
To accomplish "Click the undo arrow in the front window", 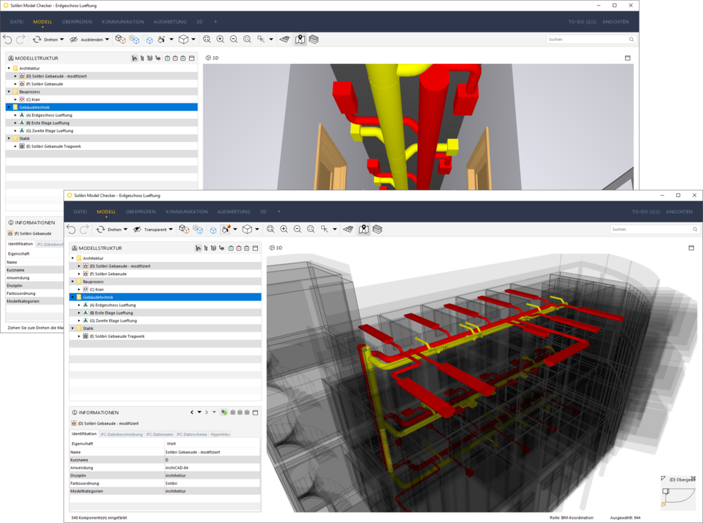I will 71,229.
